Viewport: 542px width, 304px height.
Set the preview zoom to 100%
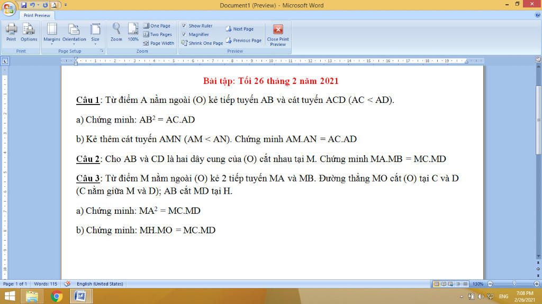[x=133, y=32]
